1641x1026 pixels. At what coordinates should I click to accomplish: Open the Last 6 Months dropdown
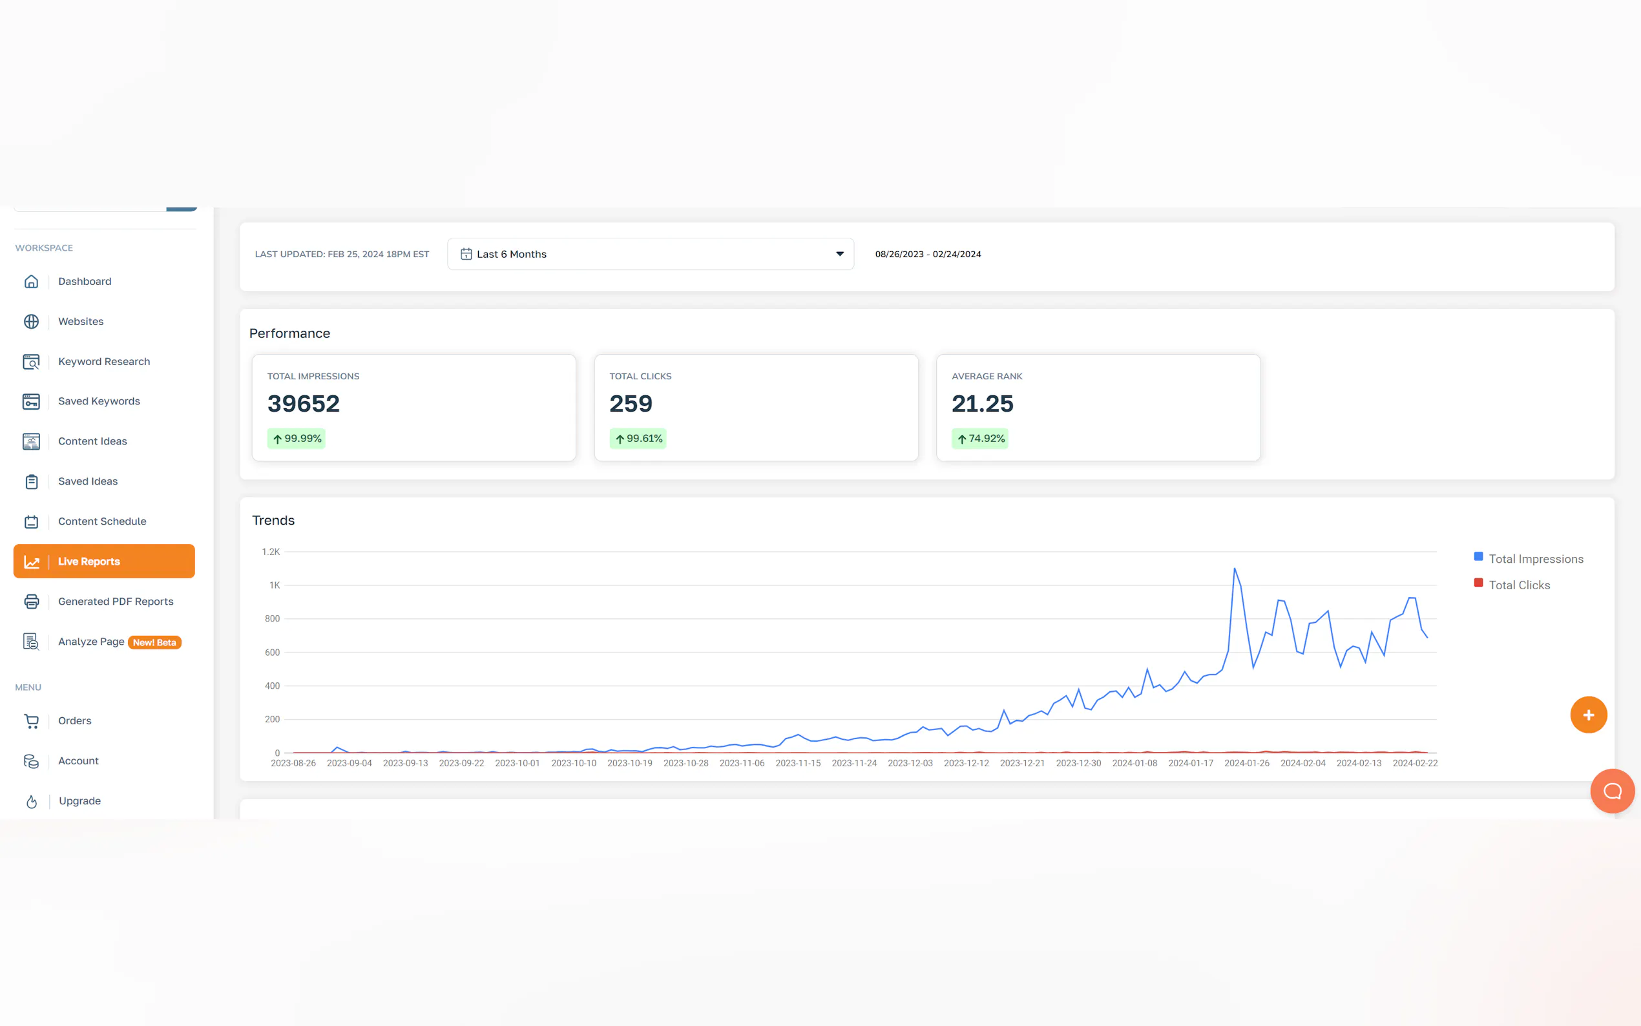650,254
